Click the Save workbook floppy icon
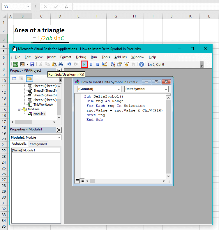219x230 pixels. (x=32, y=64)
